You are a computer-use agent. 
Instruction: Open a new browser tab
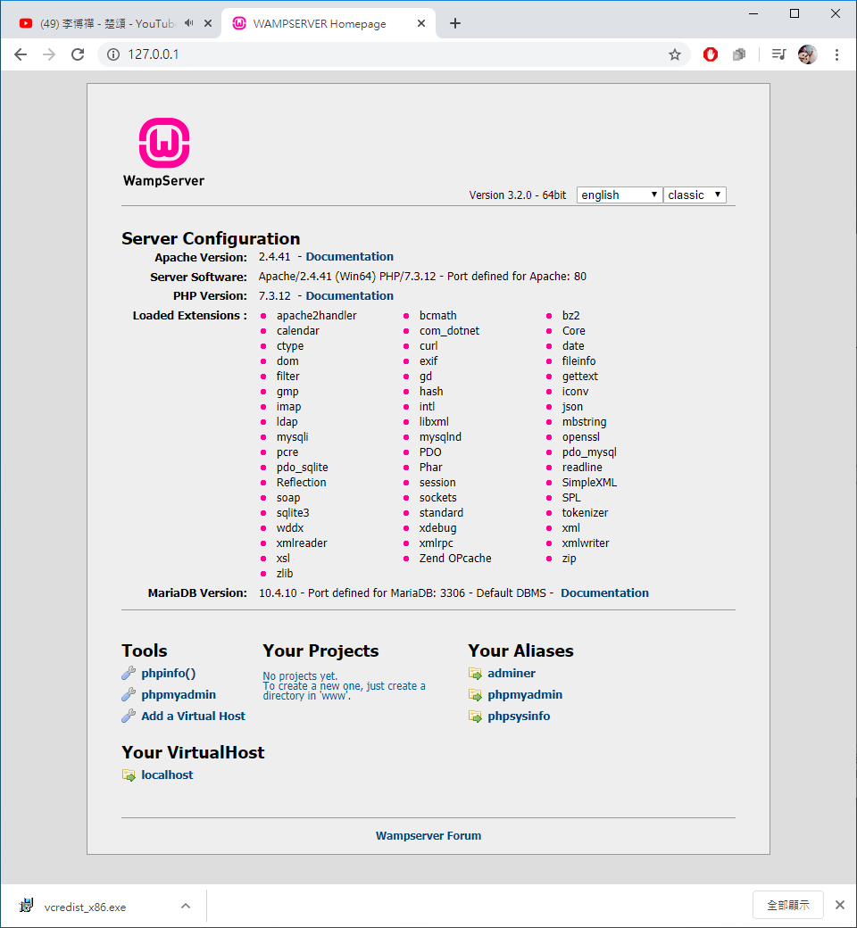[x=455, y=23]
